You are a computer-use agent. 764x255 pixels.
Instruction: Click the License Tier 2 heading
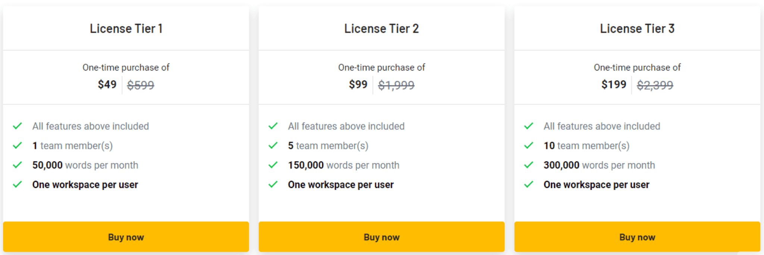(382, 29)
